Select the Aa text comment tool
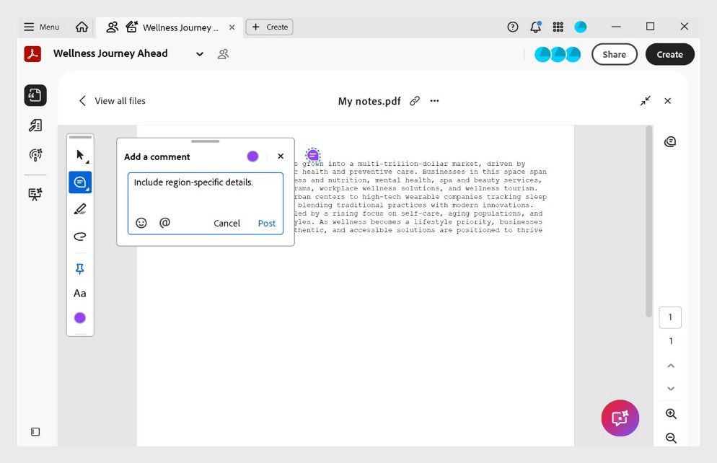 click(x=79, y=293)
